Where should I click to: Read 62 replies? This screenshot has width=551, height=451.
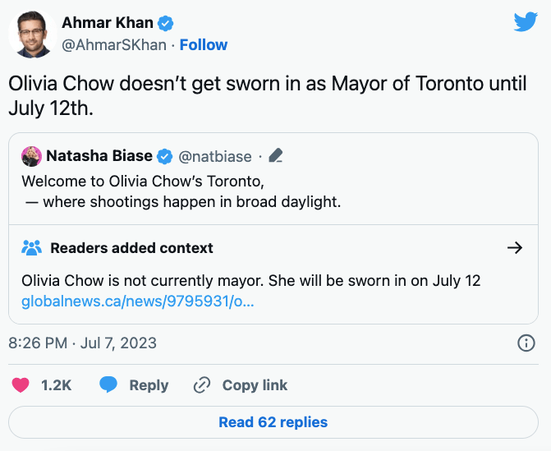tap(273, 422)
